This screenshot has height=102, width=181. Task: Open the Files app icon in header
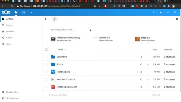(16, 12)
